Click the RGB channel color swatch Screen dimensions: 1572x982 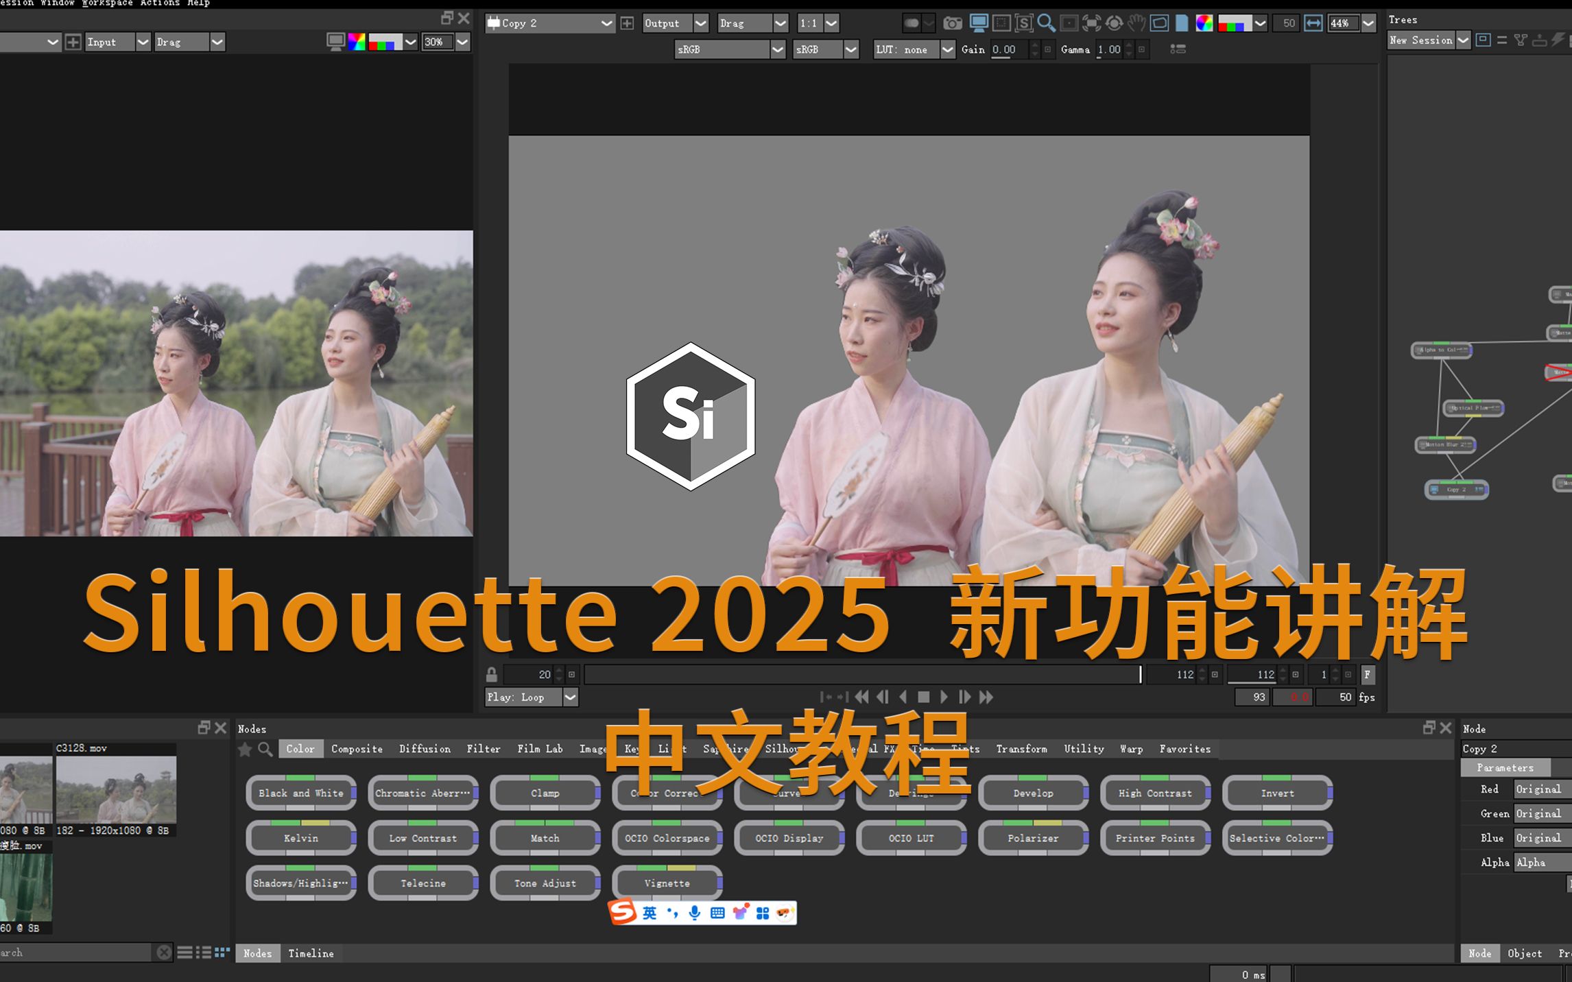coord(1235,23)
